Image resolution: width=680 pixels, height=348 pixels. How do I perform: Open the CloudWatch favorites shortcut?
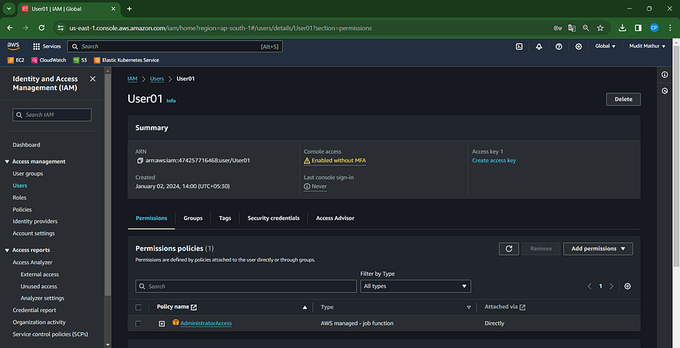pyautogui.click(x=48, y=61)
